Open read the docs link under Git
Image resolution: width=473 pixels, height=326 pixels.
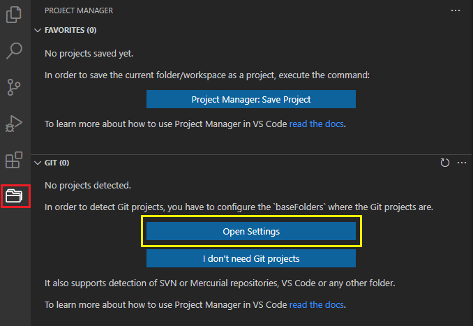click(317, 305)
